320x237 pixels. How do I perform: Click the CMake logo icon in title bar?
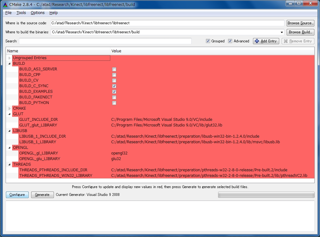(x=5, y=5)
